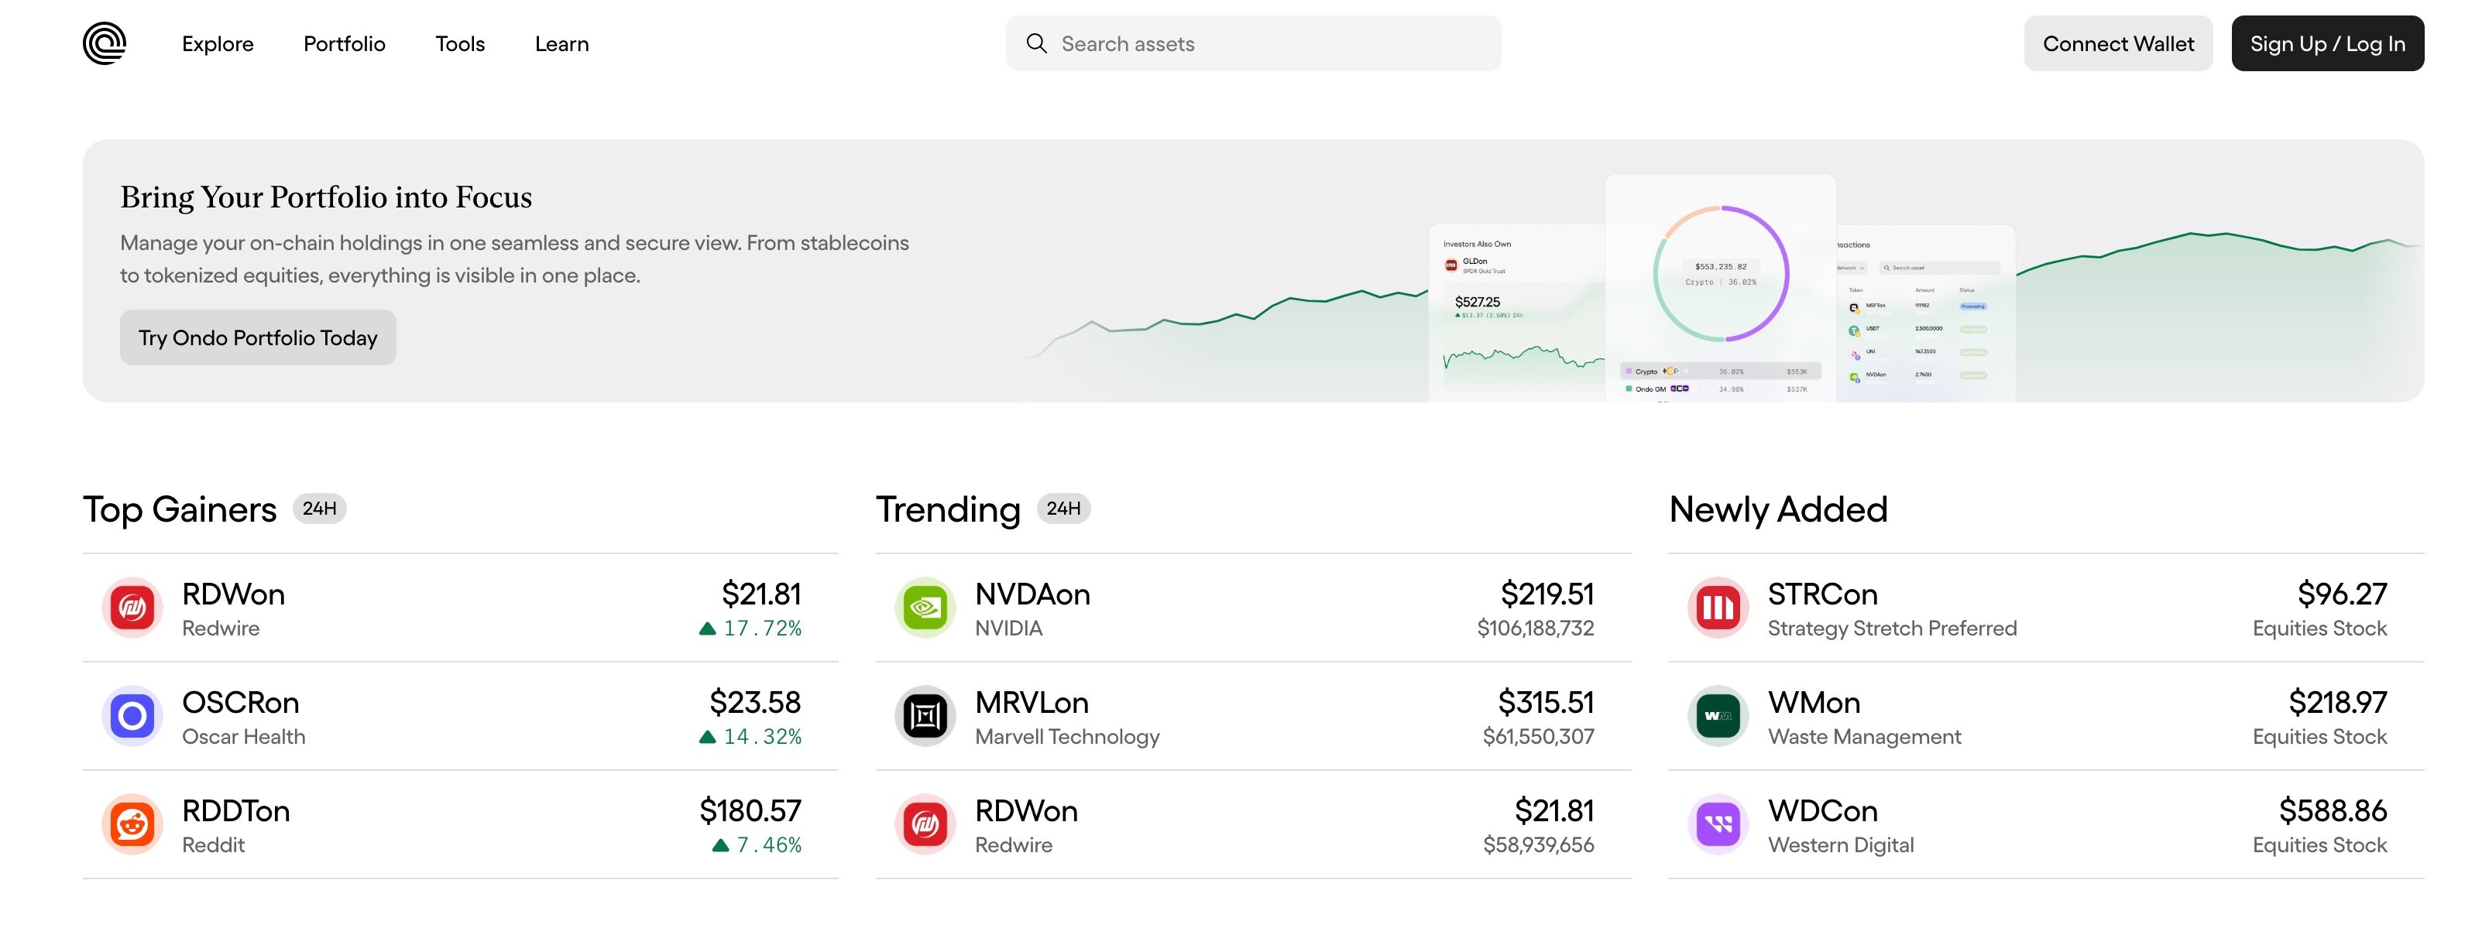Click the Redwire icon in Top Gainers
Screen dimensions: 2489x935
click(132, 608)
